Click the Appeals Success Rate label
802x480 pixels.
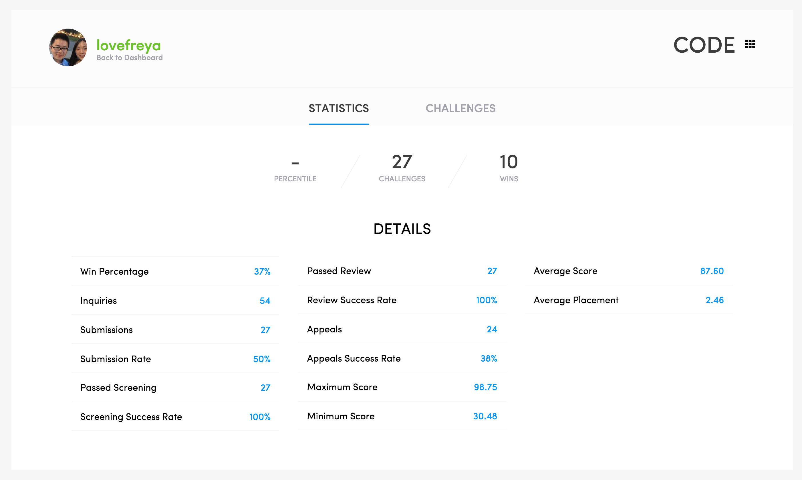tap(354, 358)
